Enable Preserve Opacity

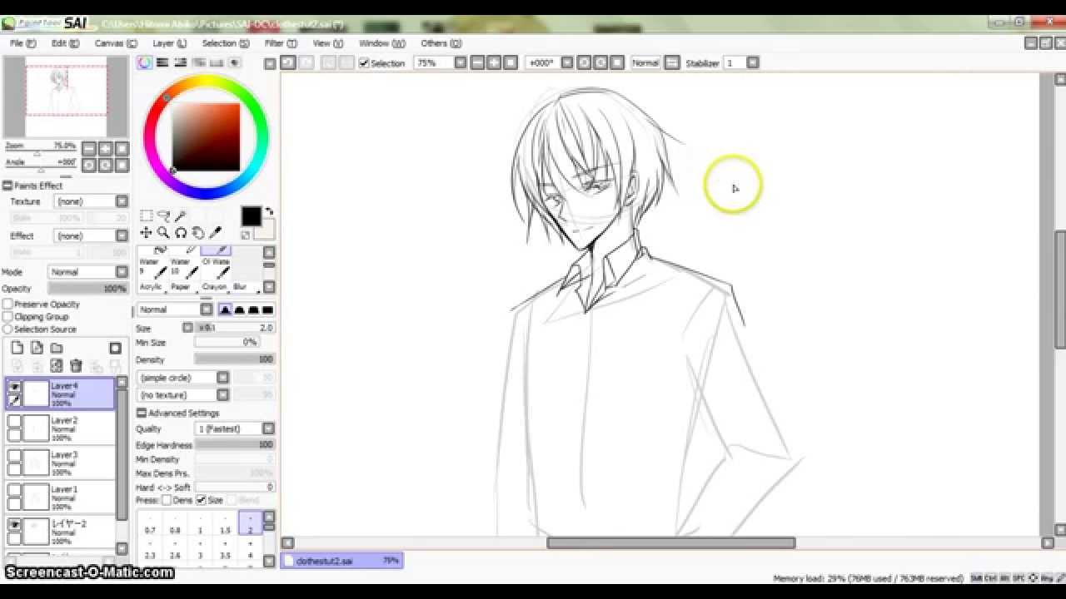tap(7, 304)
